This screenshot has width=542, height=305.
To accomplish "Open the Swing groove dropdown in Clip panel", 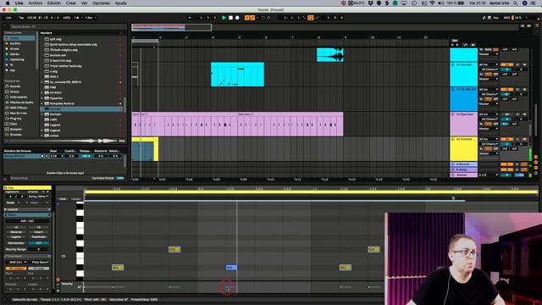I will 38,197.
